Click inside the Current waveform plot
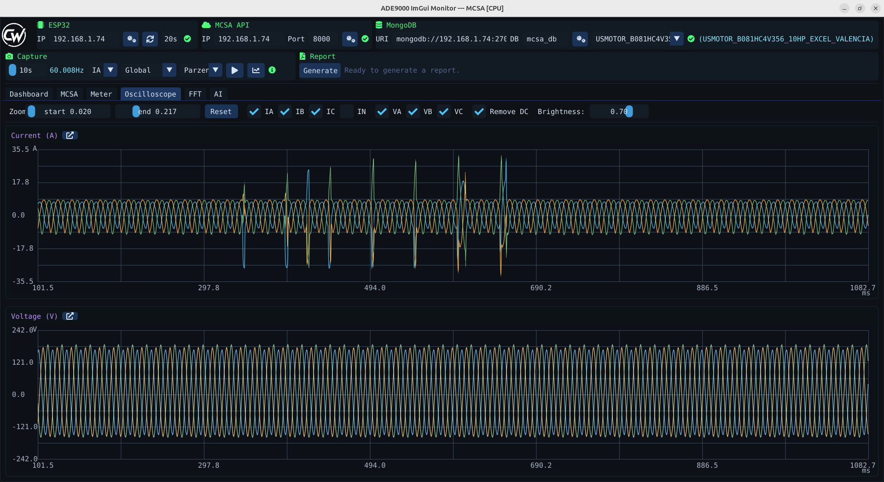884x482 pixels. coord(453,215)
